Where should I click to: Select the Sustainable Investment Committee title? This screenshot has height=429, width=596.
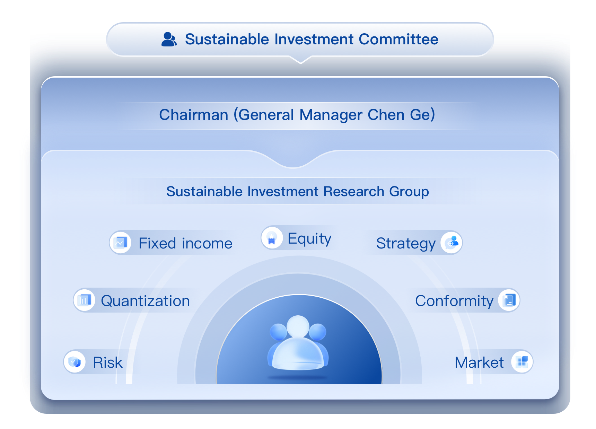[x=311, y=39]
